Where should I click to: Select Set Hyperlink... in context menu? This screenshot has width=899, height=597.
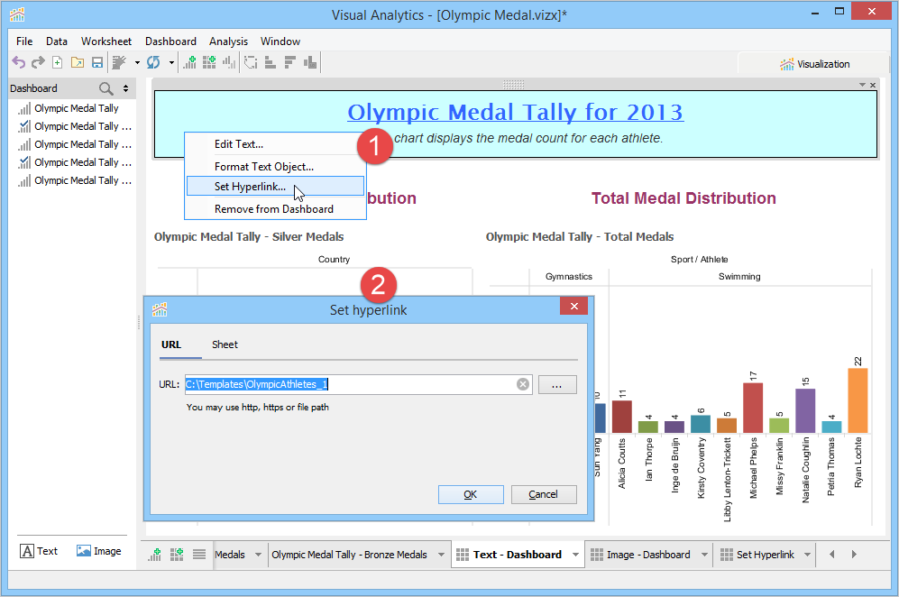tap(275, 187)
